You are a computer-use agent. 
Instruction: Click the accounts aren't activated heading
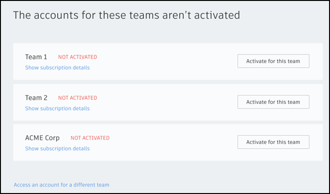tap(127, 15)
